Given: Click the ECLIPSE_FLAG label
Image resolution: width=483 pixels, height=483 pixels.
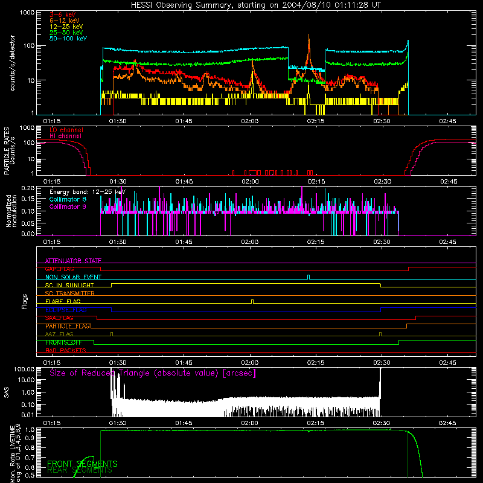Looking at the screenshot, I should (x=66, y=310).
